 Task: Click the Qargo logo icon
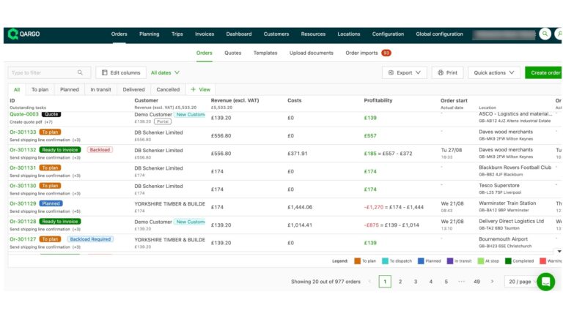pyautogui.click(x=13, y=34)
